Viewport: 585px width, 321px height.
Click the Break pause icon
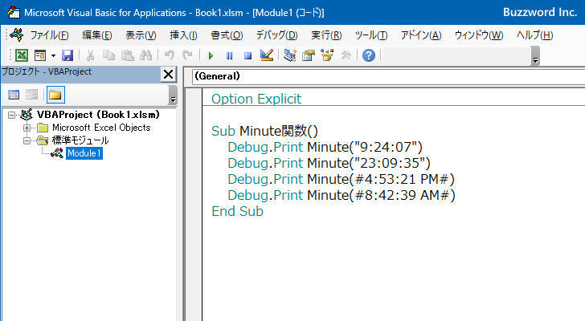click(x=229, y=56)
